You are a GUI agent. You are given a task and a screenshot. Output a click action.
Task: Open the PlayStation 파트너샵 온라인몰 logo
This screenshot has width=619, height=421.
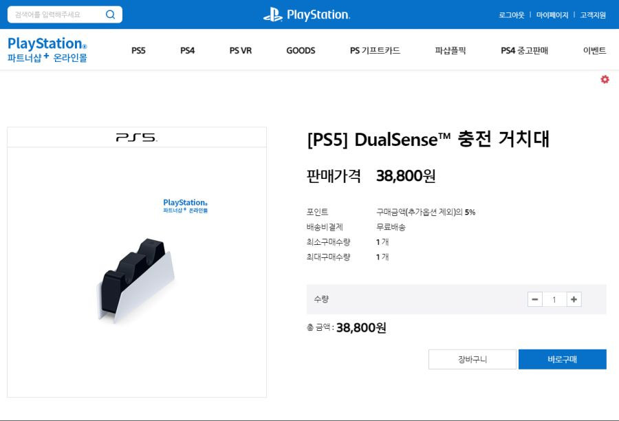(x=47, y=50)
